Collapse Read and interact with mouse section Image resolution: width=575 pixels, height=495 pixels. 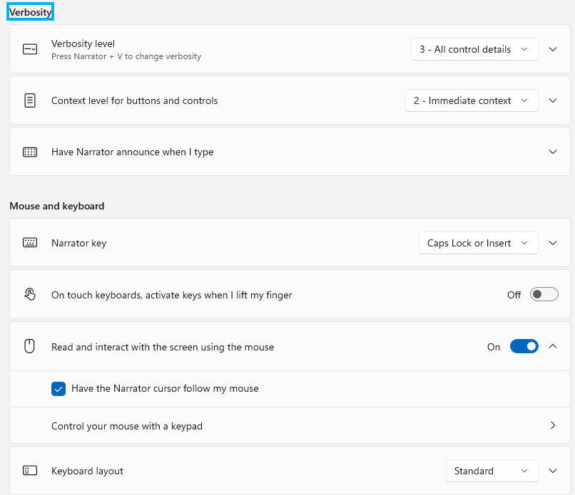point(553,346)
